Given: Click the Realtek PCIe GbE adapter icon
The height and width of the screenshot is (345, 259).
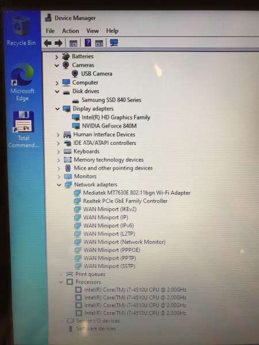Looking at the screenshot, I should 77,201.
